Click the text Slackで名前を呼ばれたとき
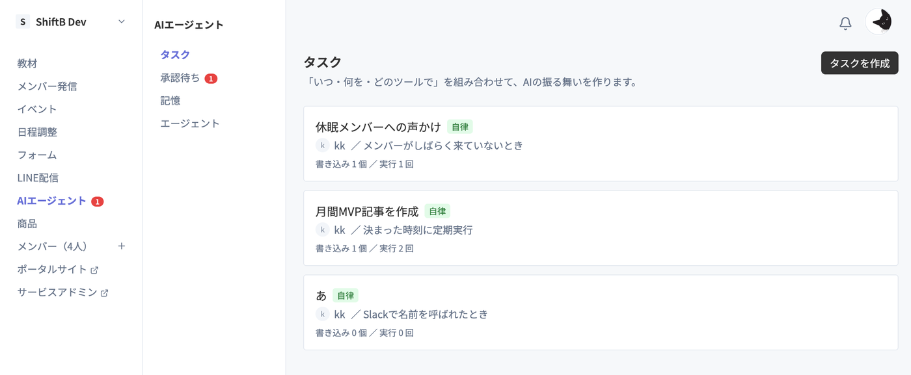911x375 pixels. point(426,315)
